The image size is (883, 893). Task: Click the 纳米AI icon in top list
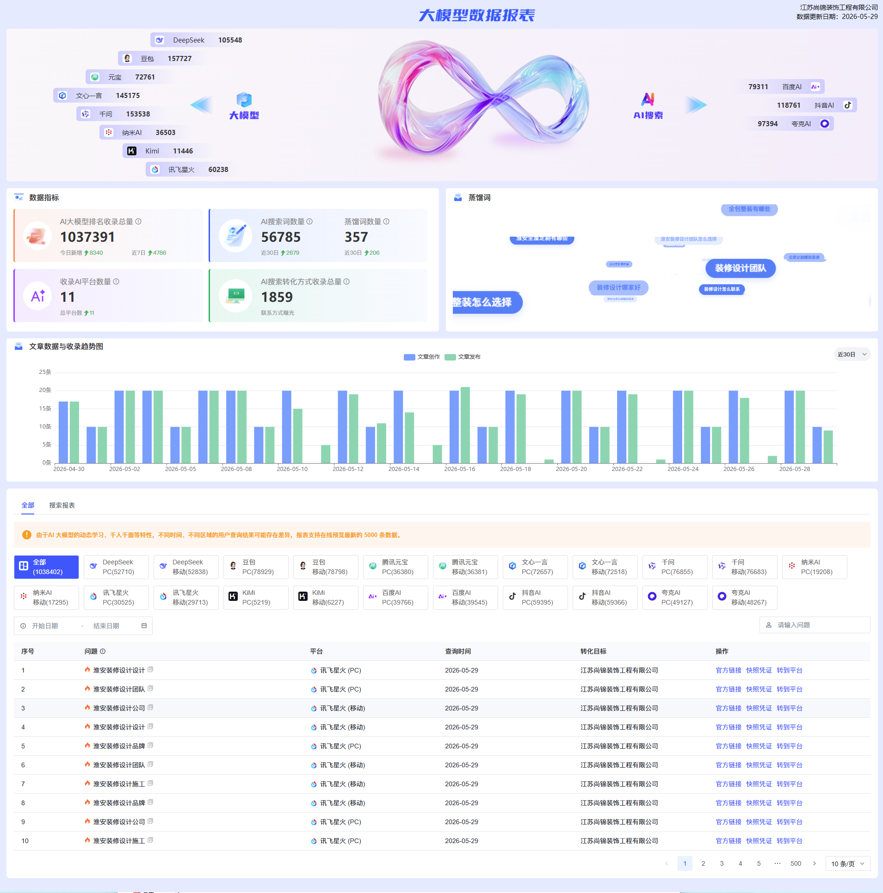[x=109, y=133]
